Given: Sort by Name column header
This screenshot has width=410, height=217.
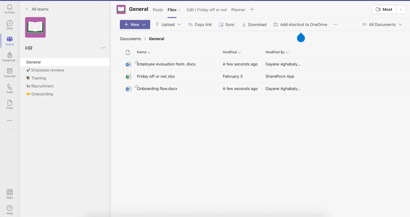Looking at the screenshot, I should [144, 52].
